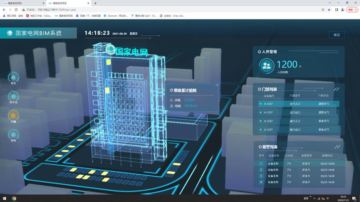Click the 门禁状态 column header
Image resolution: width=360 pixels, height=202 pixels.
point(323,95)
